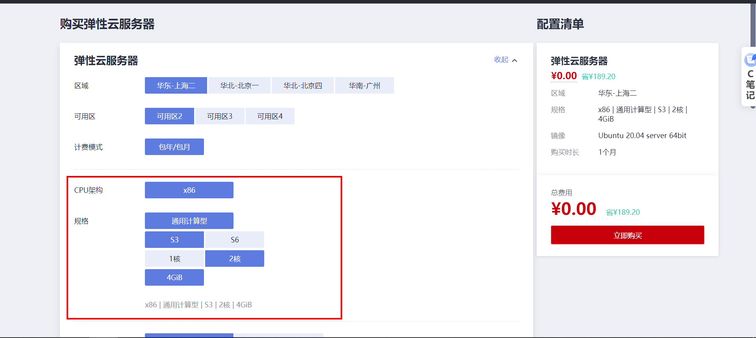Click the collapse chevron arrow icon
The width and height of the screenshot is (756, 338).
click(515, 60)
